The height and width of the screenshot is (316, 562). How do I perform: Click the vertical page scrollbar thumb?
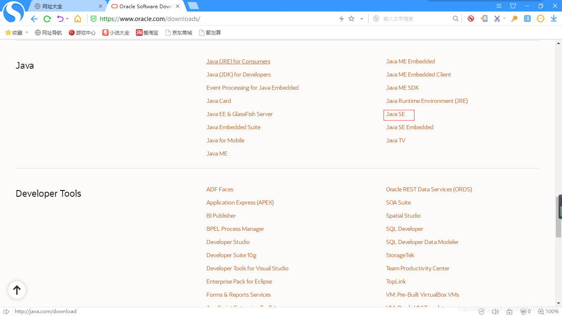tap(559, 216)
